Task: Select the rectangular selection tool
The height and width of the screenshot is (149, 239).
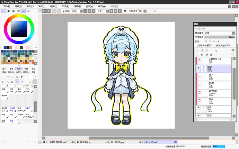Action: (x=3, y=77)
